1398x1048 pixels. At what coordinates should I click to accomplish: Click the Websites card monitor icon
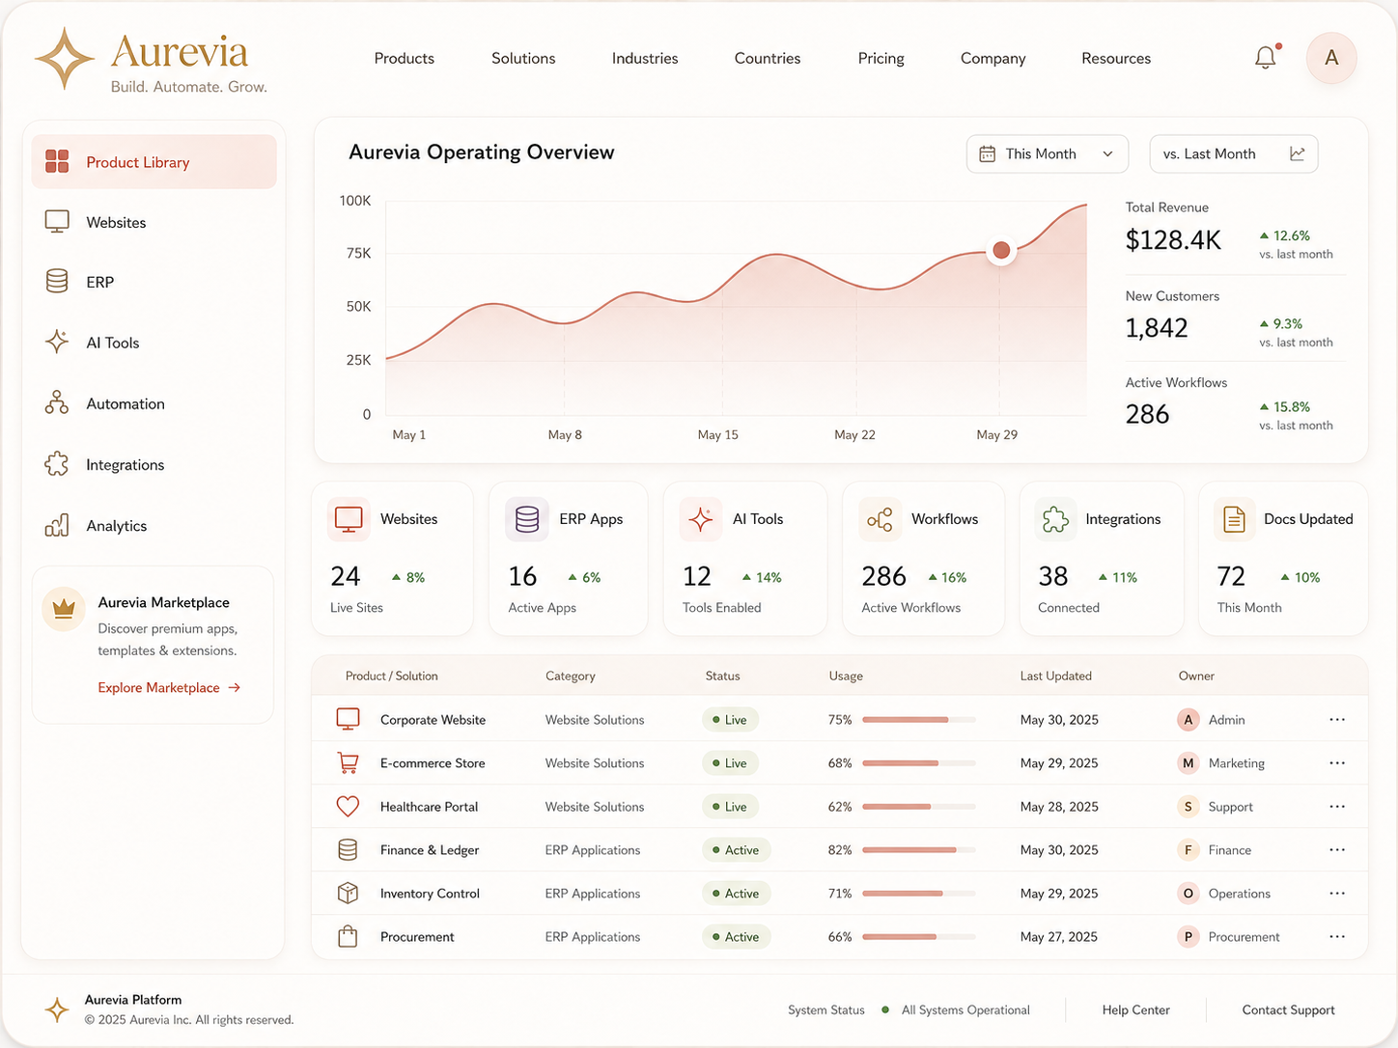(x=349, y=519)
